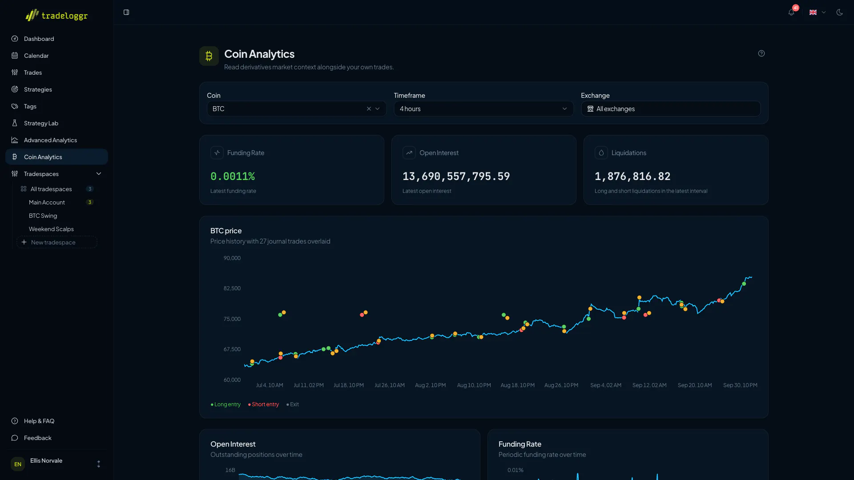Click the Coin Analytics header bitcoin icon
Image resolution: width=854 pixels, height=480 pixels.
coord(209,56)
